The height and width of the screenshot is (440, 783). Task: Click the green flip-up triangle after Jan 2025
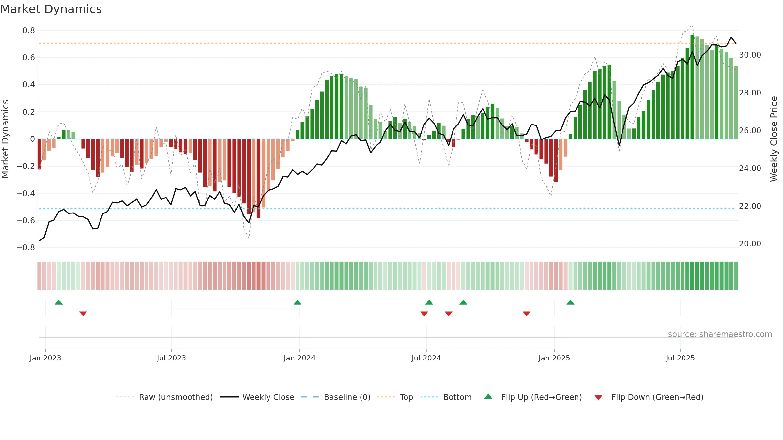point(570,302)
